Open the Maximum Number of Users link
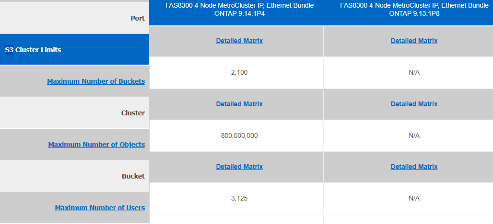The height and width of the screenshot is (224, 493). click(100, 208)
